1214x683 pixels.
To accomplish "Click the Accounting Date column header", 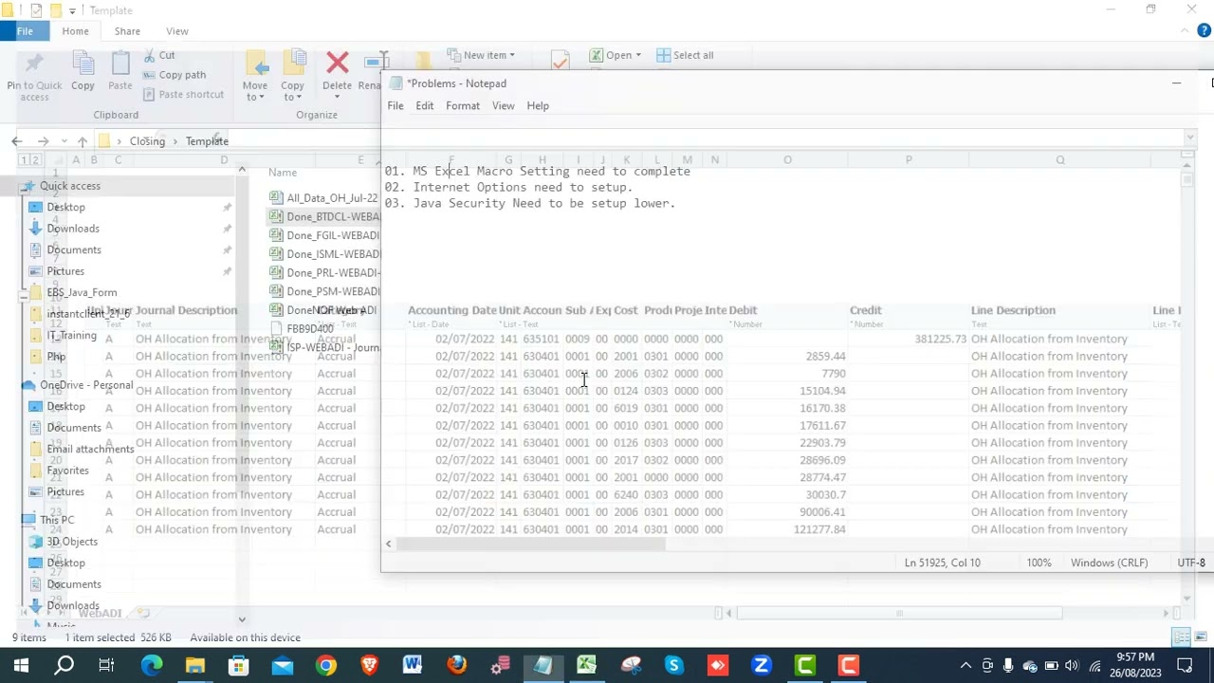I will pyautogui.click(x=451, y=310).
